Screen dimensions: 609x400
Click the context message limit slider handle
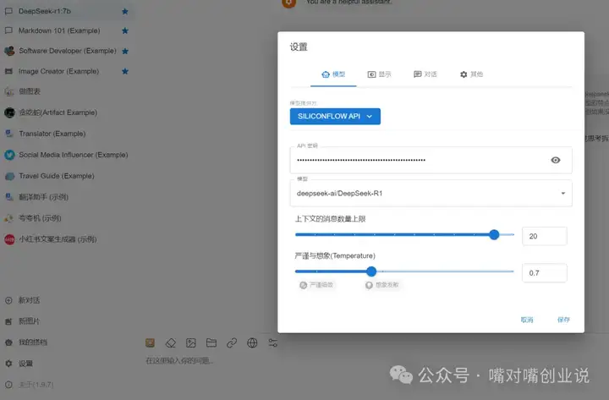(x=494, y=234)
